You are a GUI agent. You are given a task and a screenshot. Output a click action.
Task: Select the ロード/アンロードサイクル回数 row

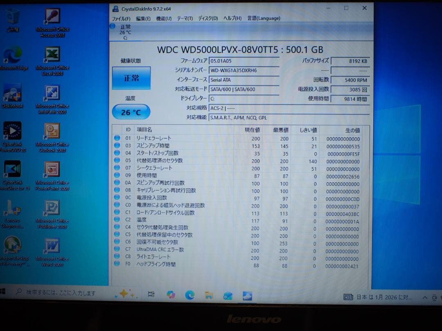click(240, 213)
